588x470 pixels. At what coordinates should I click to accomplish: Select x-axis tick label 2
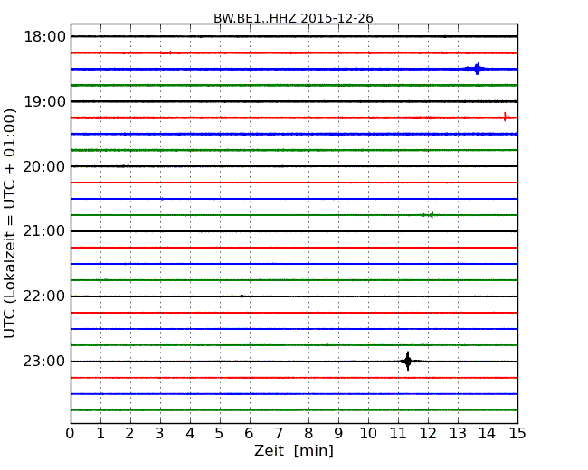click(x=129, y=433)
